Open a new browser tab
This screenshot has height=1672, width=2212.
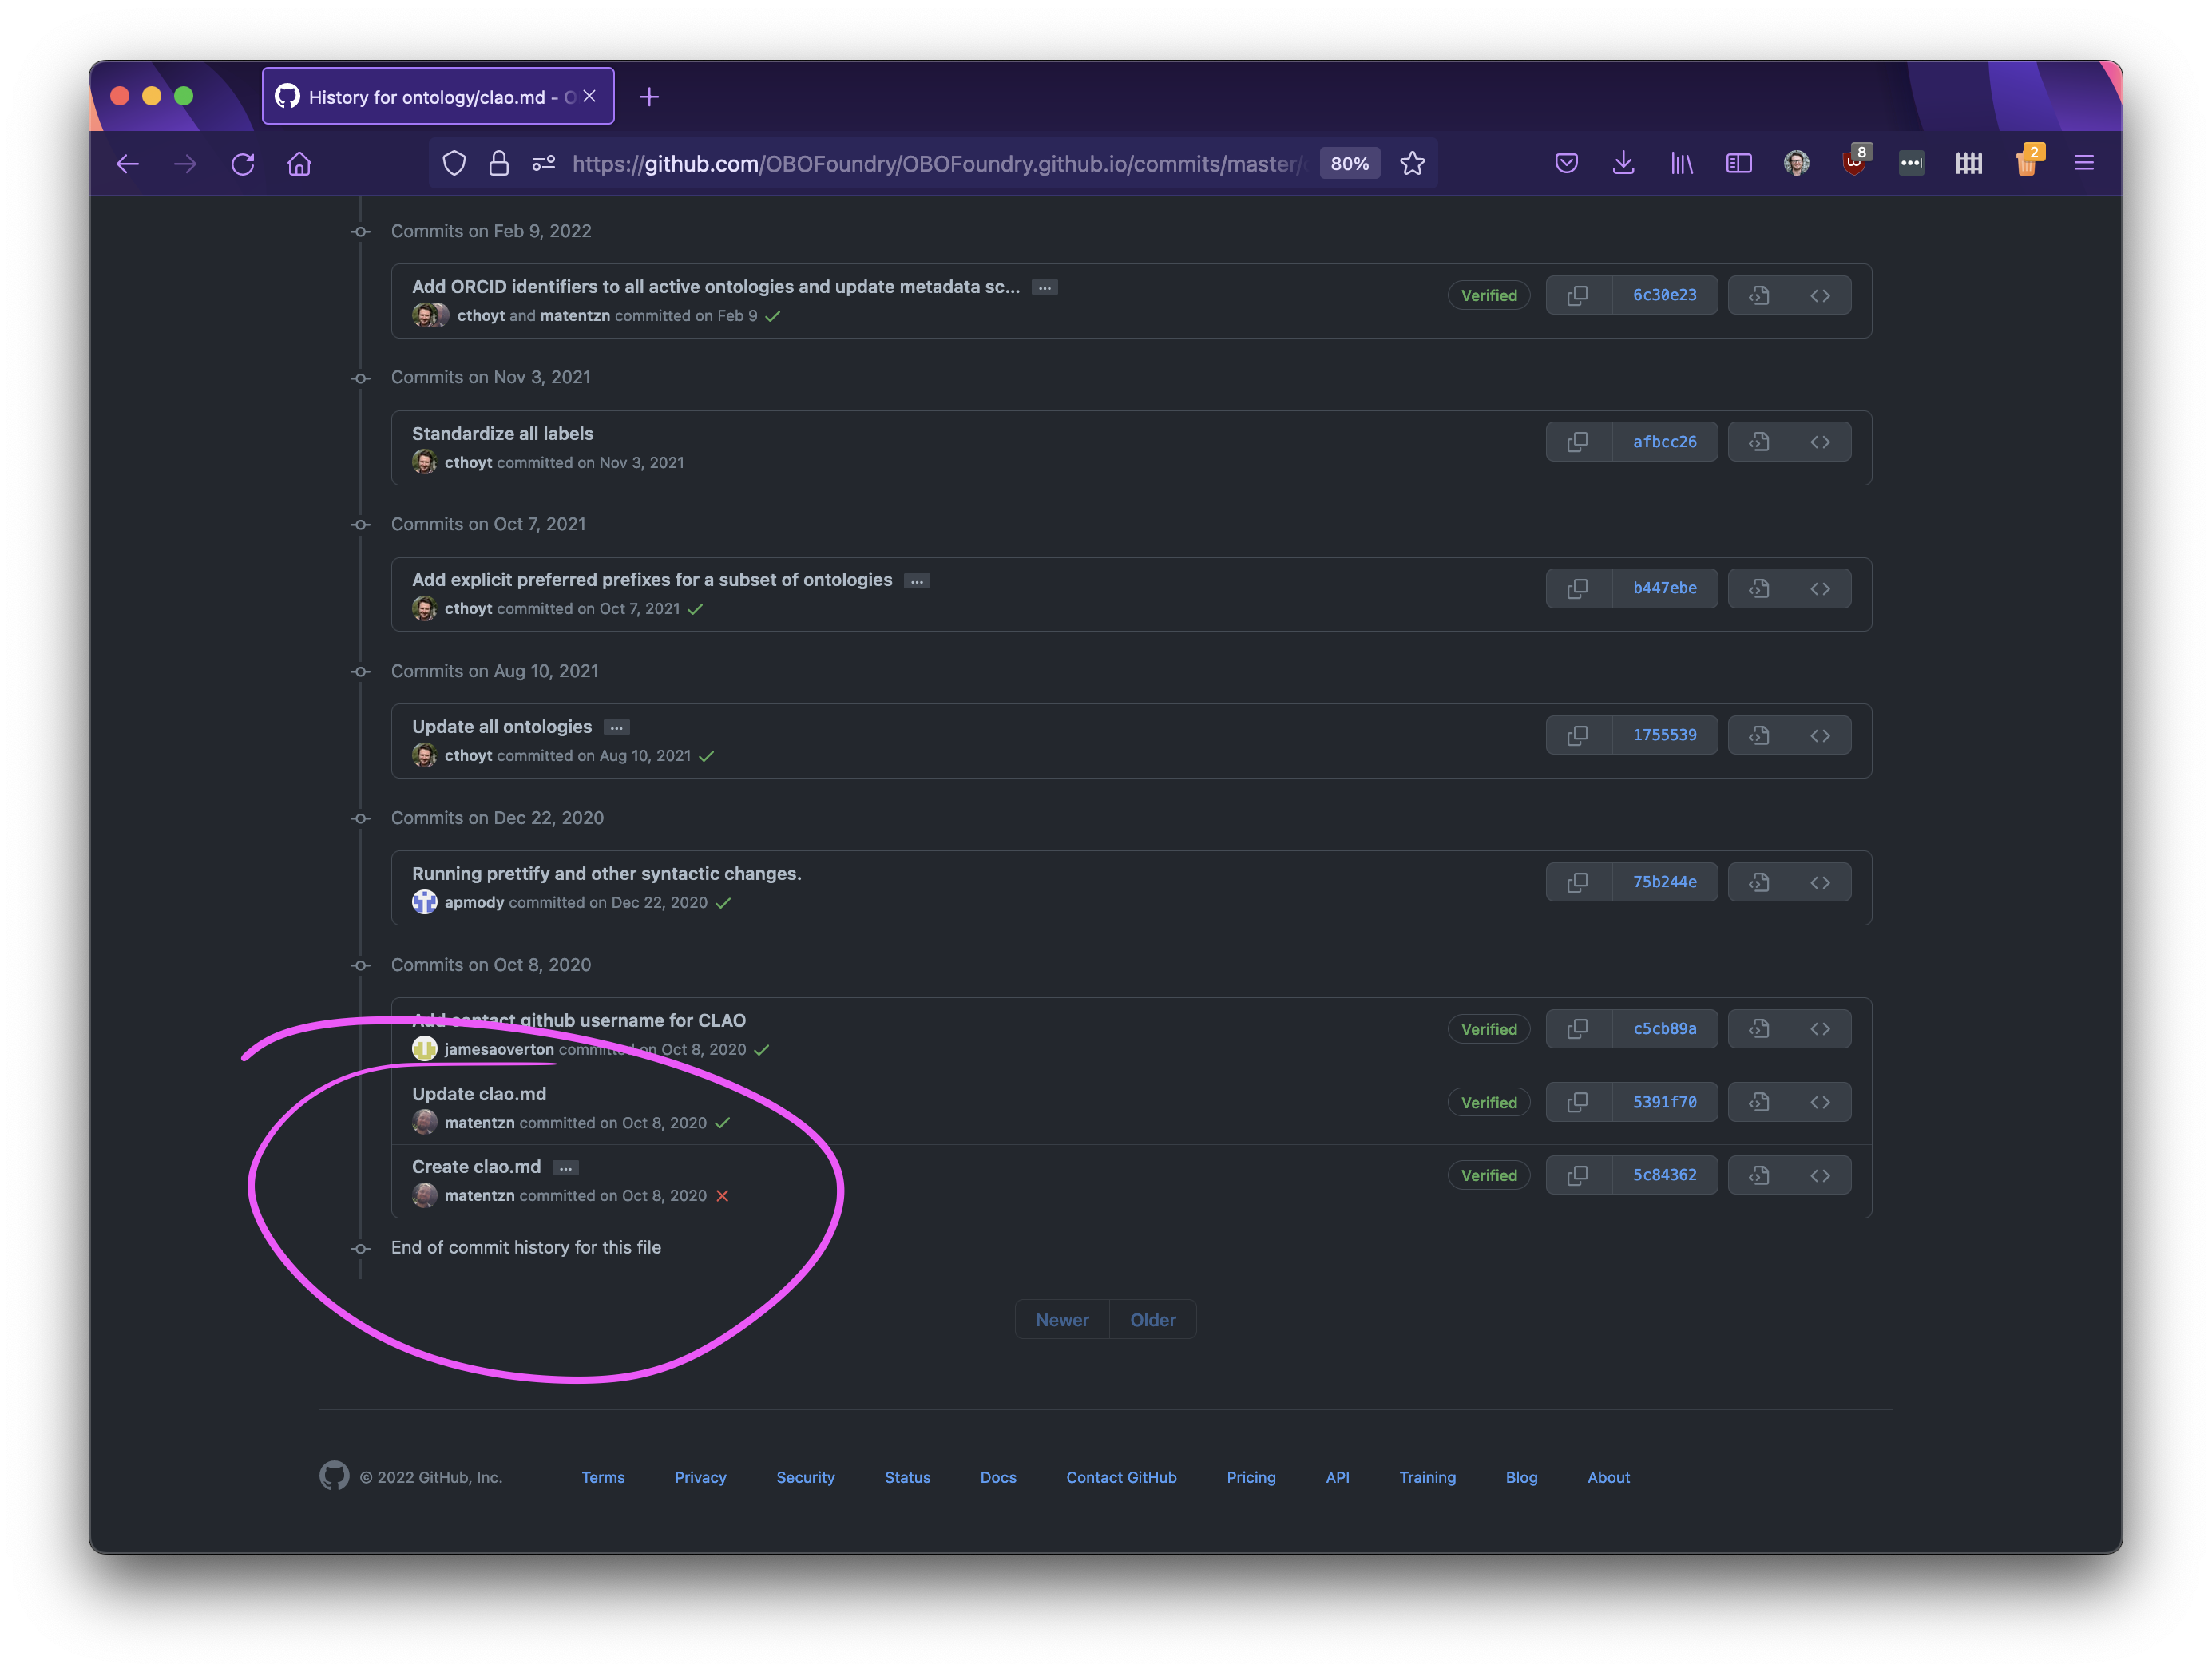coord(649,97)
